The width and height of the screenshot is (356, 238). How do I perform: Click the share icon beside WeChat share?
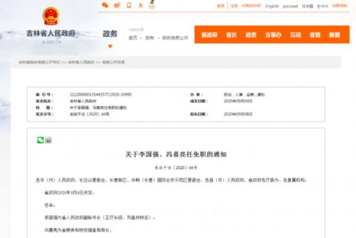click(x=49, y=140)
